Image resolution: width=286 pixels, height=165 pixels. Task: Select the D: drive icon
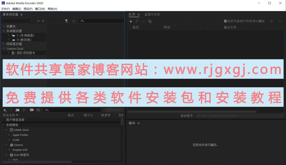tap(13, 40)
